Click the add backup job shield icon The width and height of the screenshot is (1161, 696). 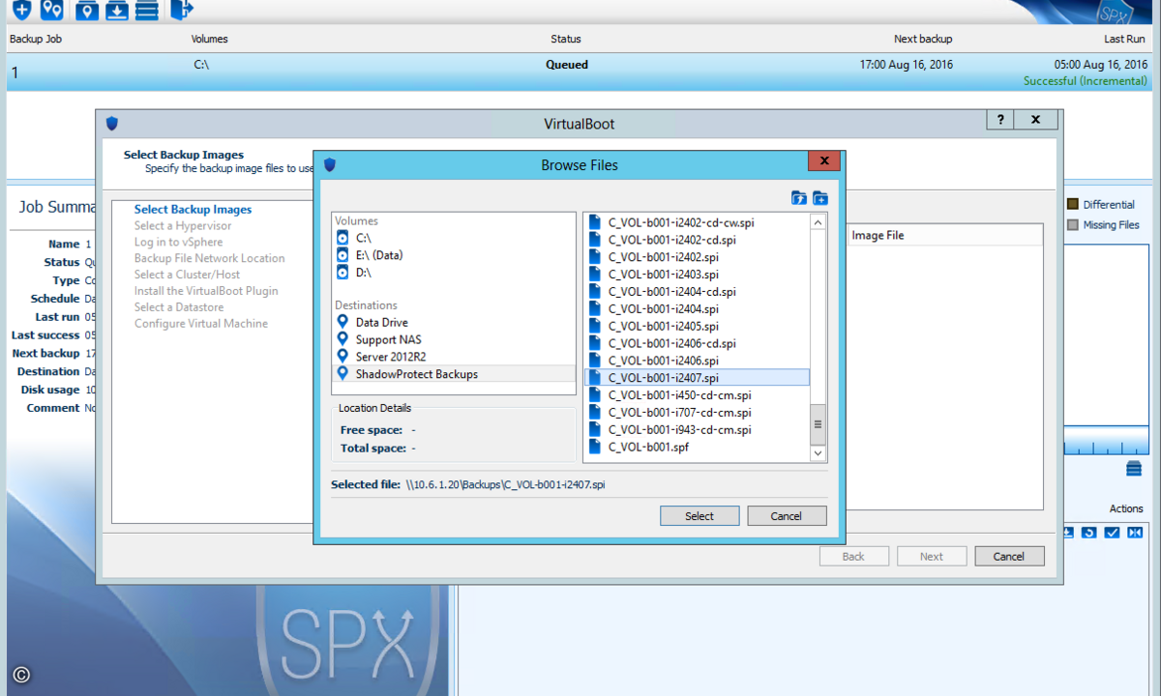21,10
